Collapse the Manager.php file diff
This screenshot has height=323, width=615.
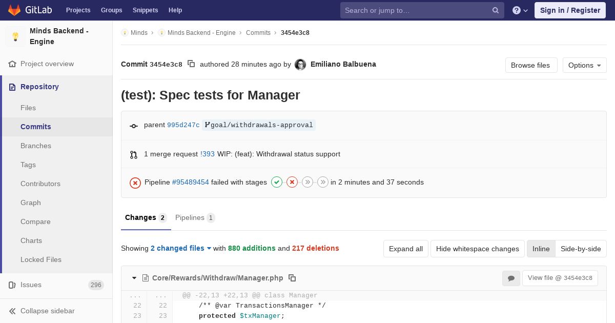click(x=134, y=278)
